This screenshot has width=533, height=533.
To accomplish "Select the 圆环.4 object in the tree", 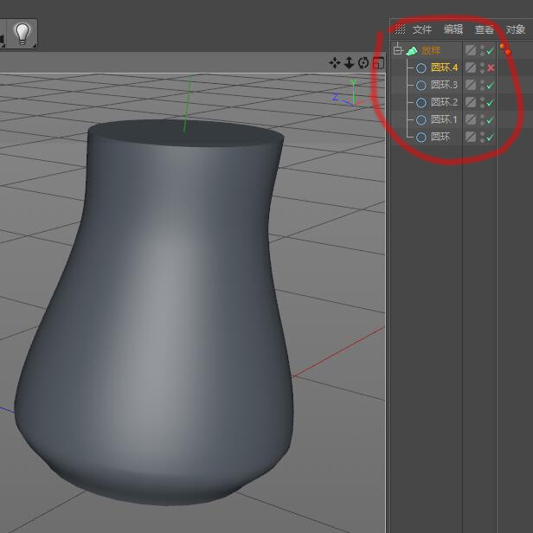I will coord(444,67).
